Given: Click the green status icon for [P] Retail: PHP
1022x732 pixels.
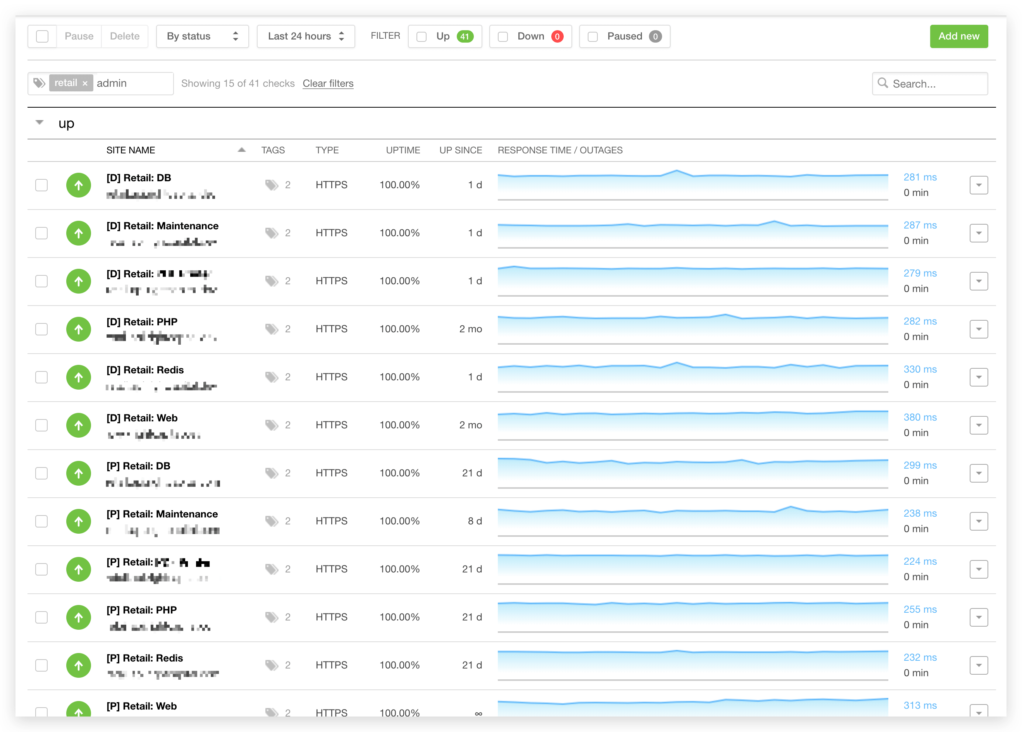Looking at the screenshot, I should (x=78, y=617).
